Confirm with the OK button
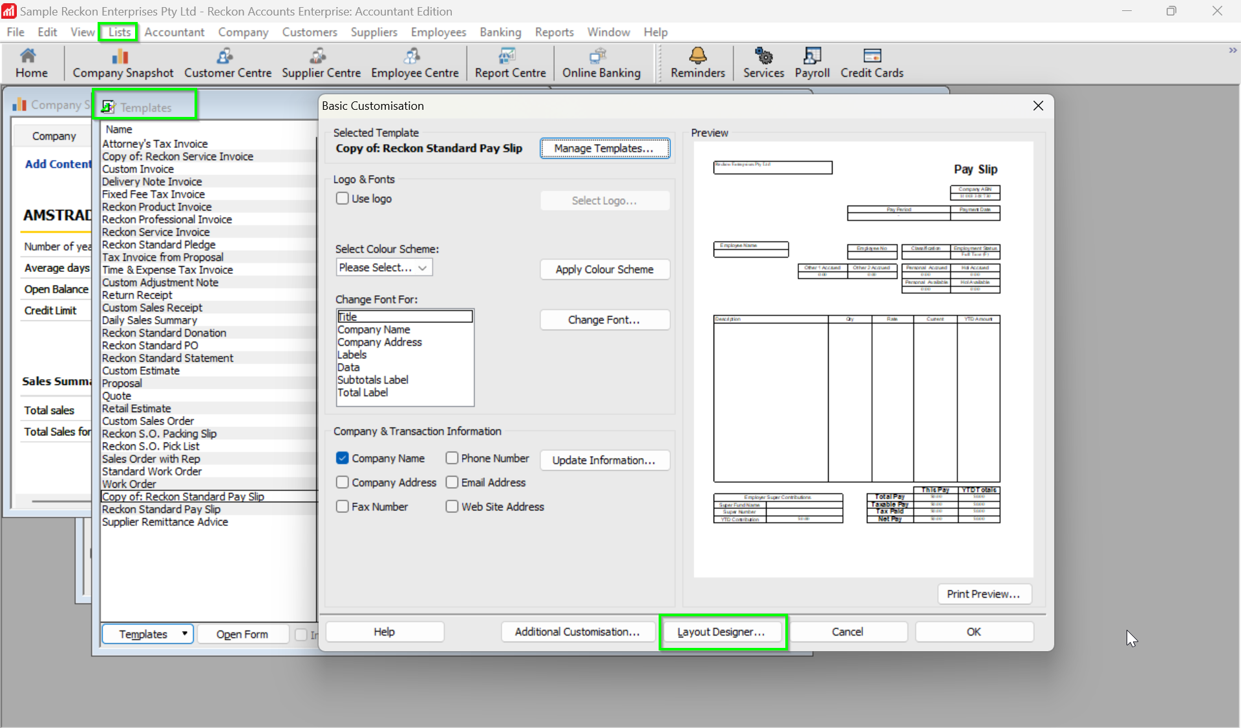The width and height of the screenshot is (1241, 728). [x=974, y=632]
